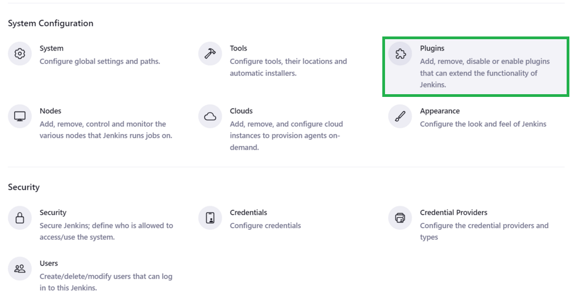Click the Appearance paintbrush icon
Screen dimensions: 571x294
pos(400,117)
